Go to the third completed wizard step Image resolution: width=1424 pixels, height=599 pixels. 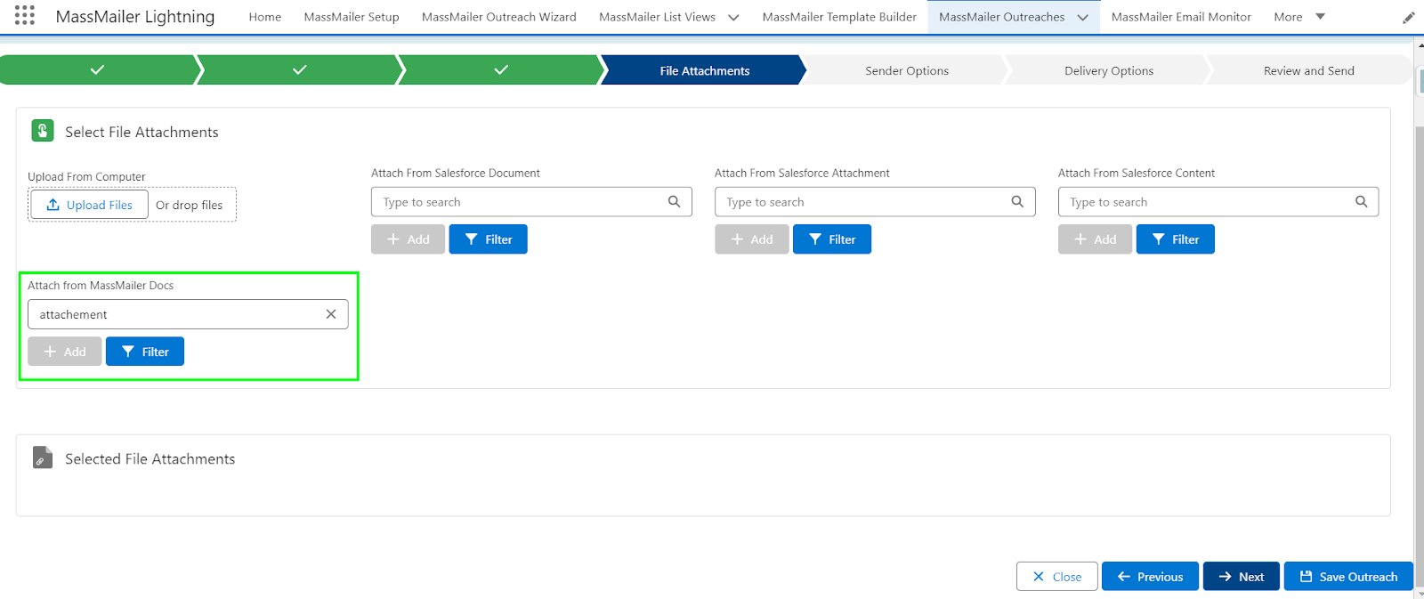[501, 70]
